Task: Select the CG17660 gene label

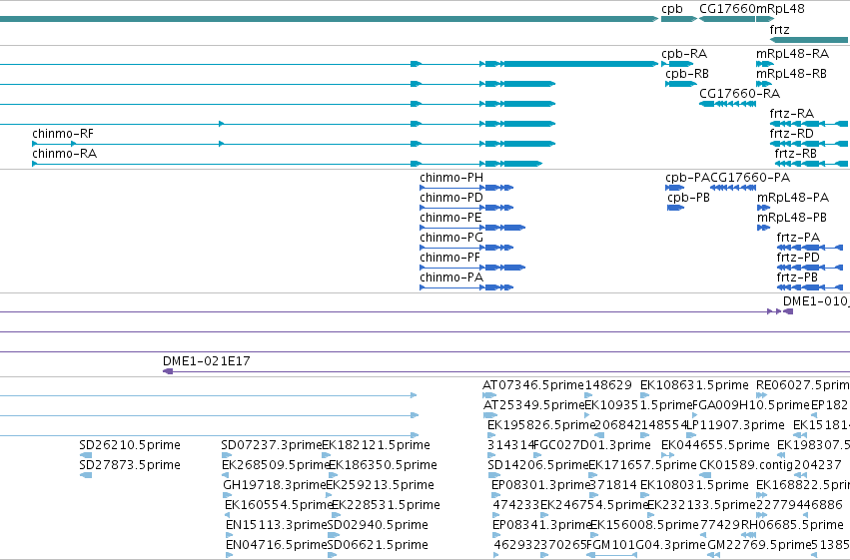Action: (x=727, y=9)
